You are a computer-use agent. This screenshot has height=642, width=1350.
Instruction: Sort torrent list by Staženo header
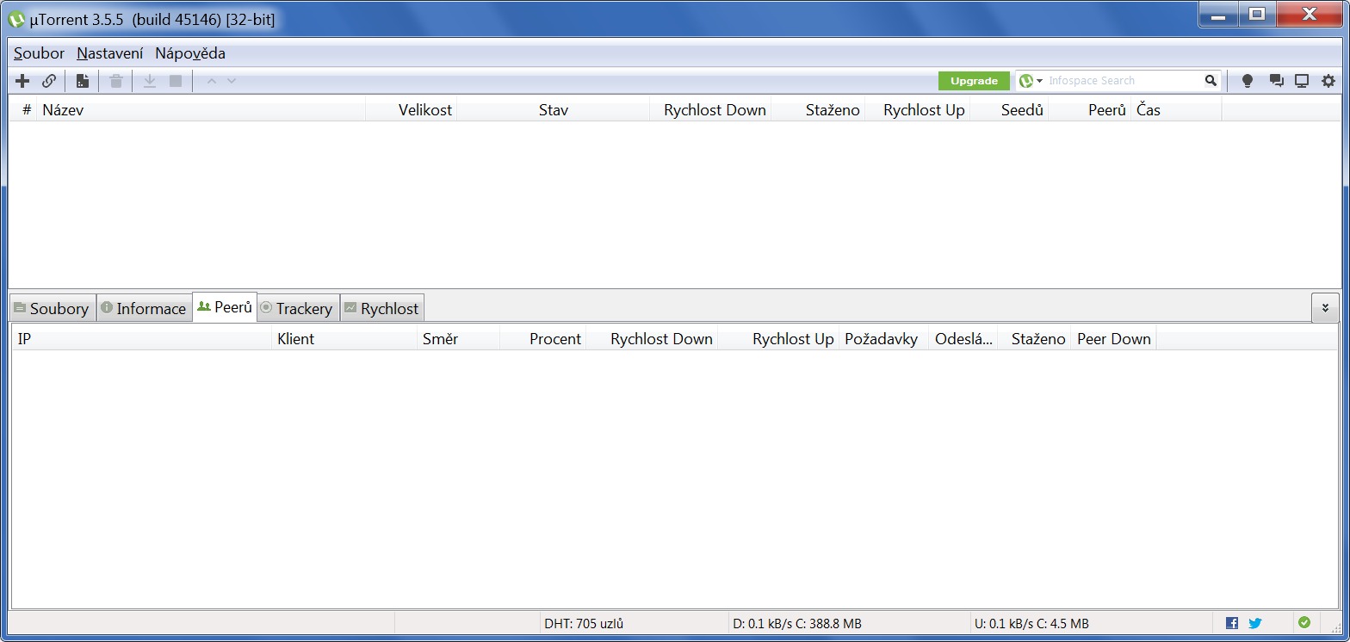[x=819, y=110]
